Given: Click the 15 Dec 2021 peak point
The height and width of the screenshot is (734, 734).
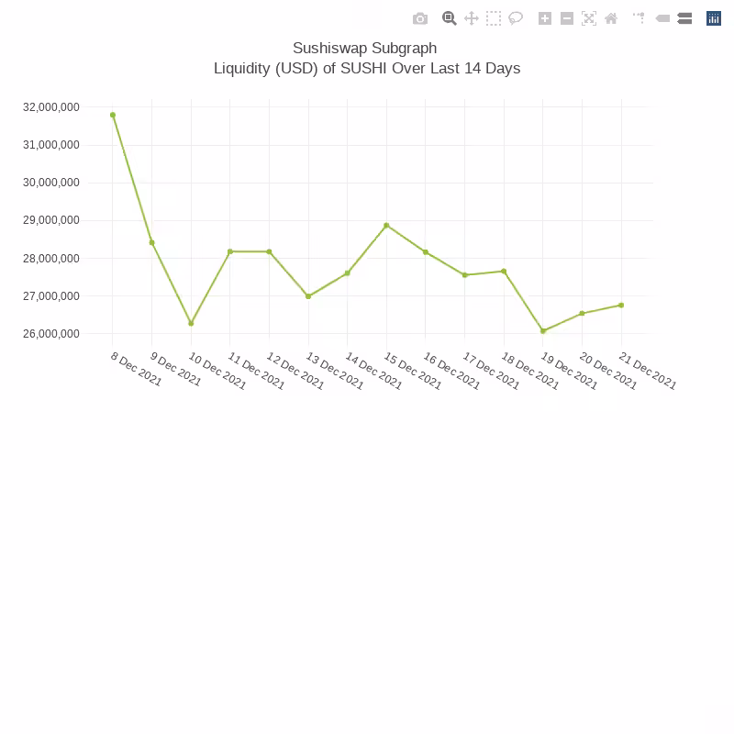Looking at the screenshot, I should [x=386, y=226].
